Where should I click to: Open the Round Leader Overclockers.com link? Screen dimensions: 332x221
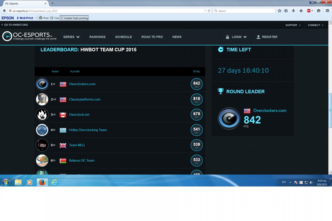pyautogui.click(x=270, y=110)
